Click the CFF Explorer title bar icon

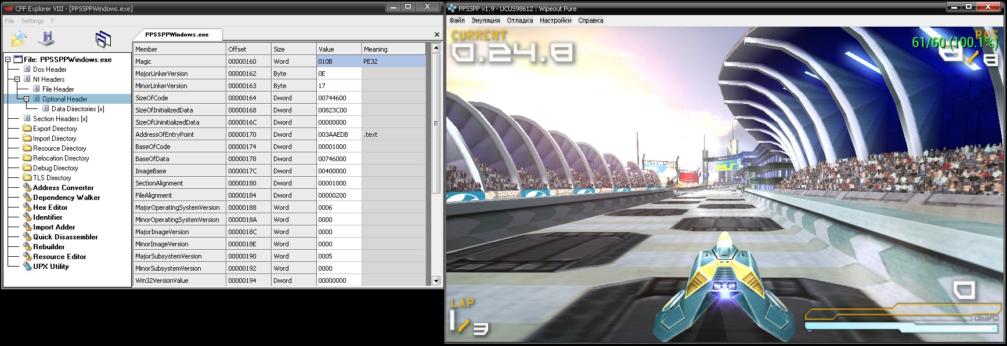[9, 9]
